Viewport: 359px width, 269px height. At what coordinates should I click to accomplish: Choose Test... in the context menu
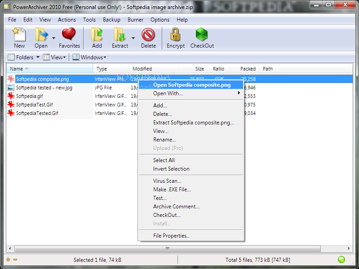pyautogui.click(x=191, y=198)
